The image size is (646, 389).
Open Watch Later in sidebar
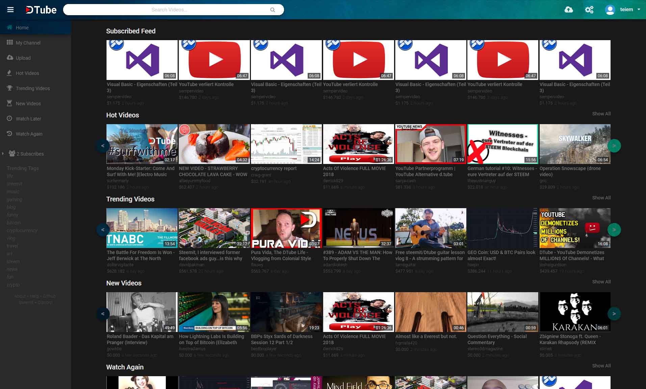click(x=28, y=119)
